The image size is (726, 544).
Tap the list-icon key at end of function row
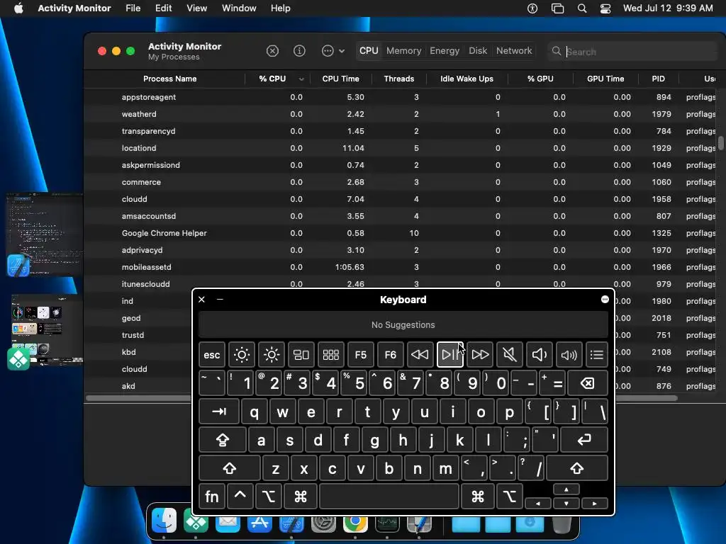point(597,355)
